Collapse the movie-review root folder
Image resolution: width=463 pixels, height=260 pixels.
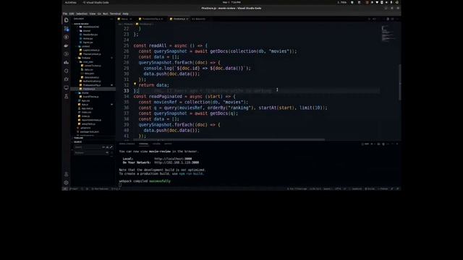[x=81, y=24]
